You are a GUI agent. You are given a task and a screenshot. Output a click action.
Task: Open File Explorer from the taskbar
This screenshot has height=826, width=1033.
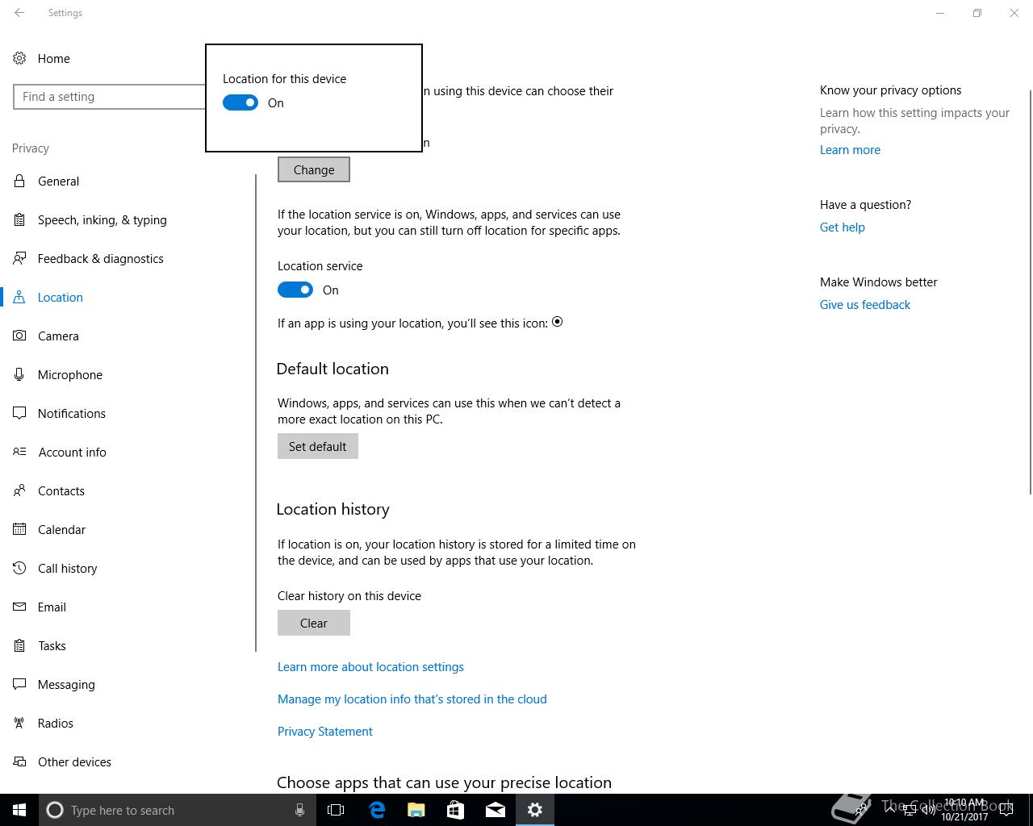tap(416, 810)
